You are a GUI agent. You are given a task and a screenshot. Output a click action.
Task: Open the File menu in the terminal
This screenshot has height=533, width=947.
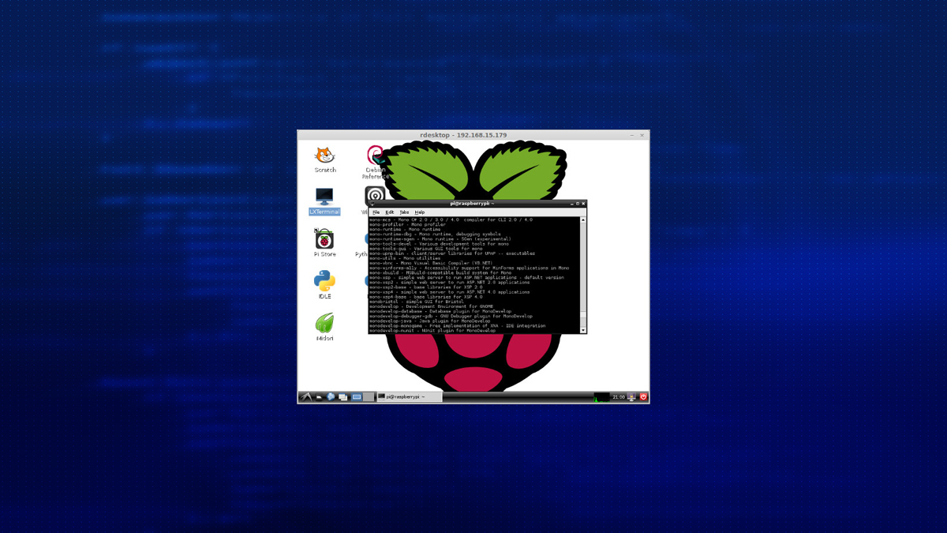376,212
